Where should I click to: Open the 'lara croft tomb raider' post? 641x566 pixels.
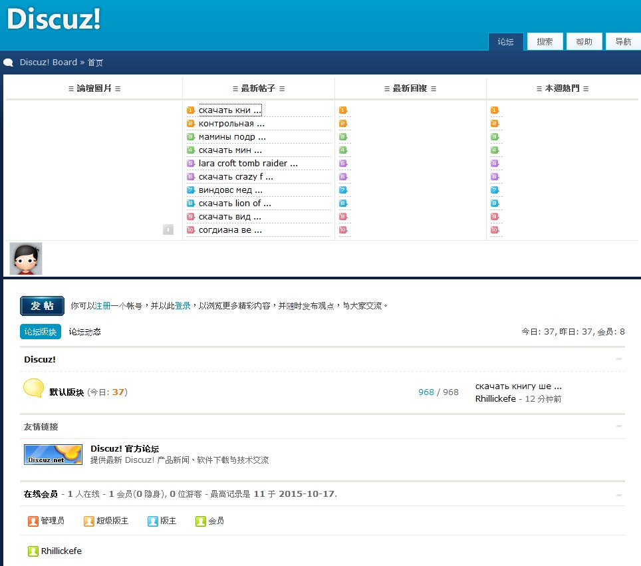247,164
